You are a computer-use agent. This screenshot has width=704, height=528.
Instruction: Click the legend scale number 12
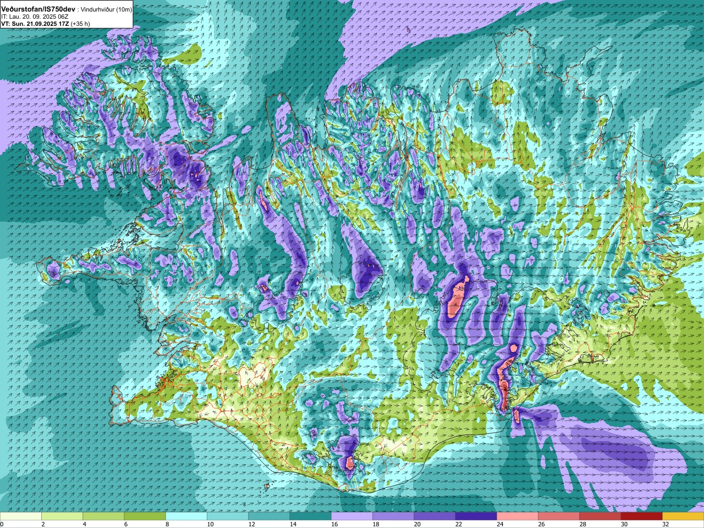point(252,524)
